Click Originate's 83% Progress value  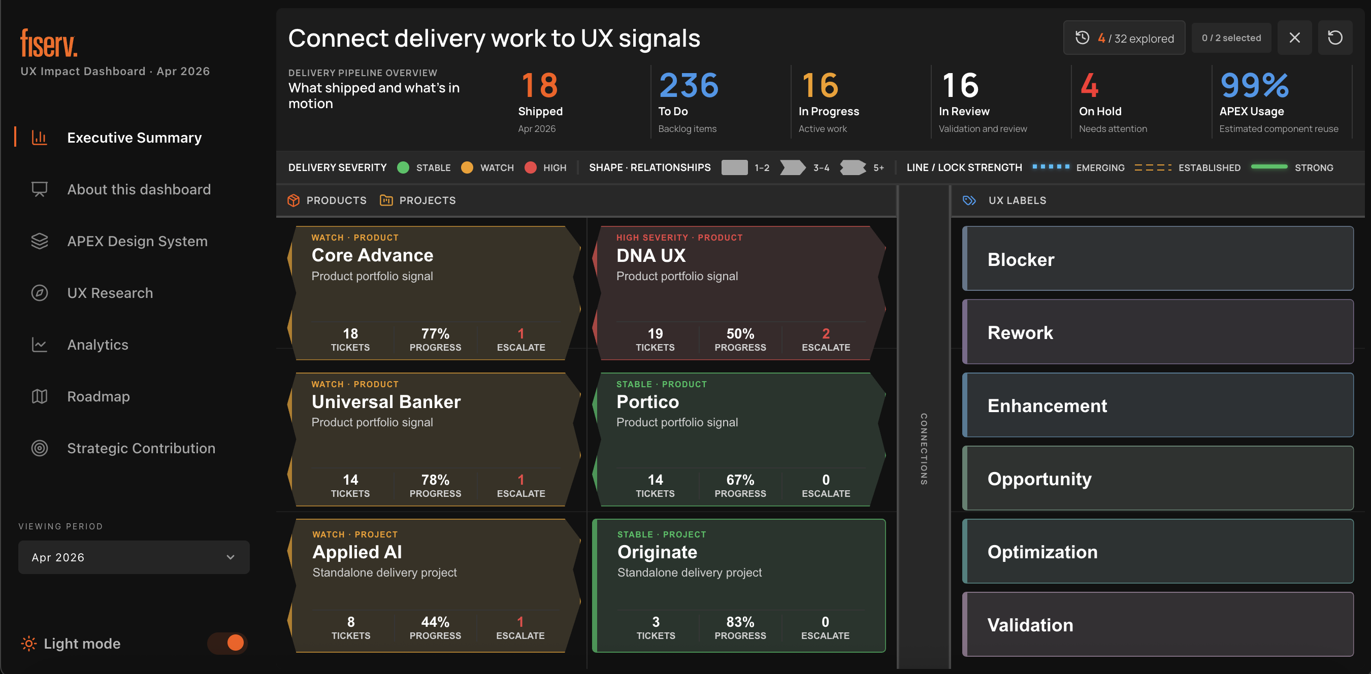pyautogui.click(x=740, y=622)
